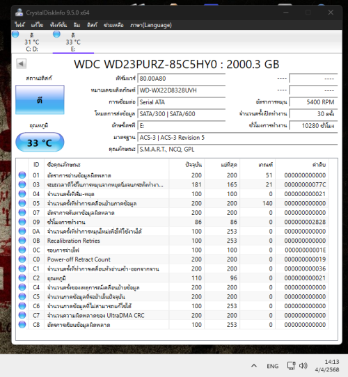The height and width of the screenshot is (377, 348).
Task: Click the previous disk arrow button
Action: pyautogui.click(x=21, y=64)
